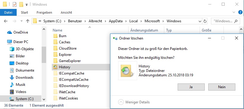Show hidden breadcrumb path with double chevron
The height and width of the screenshot is (109, 244).
40,21
